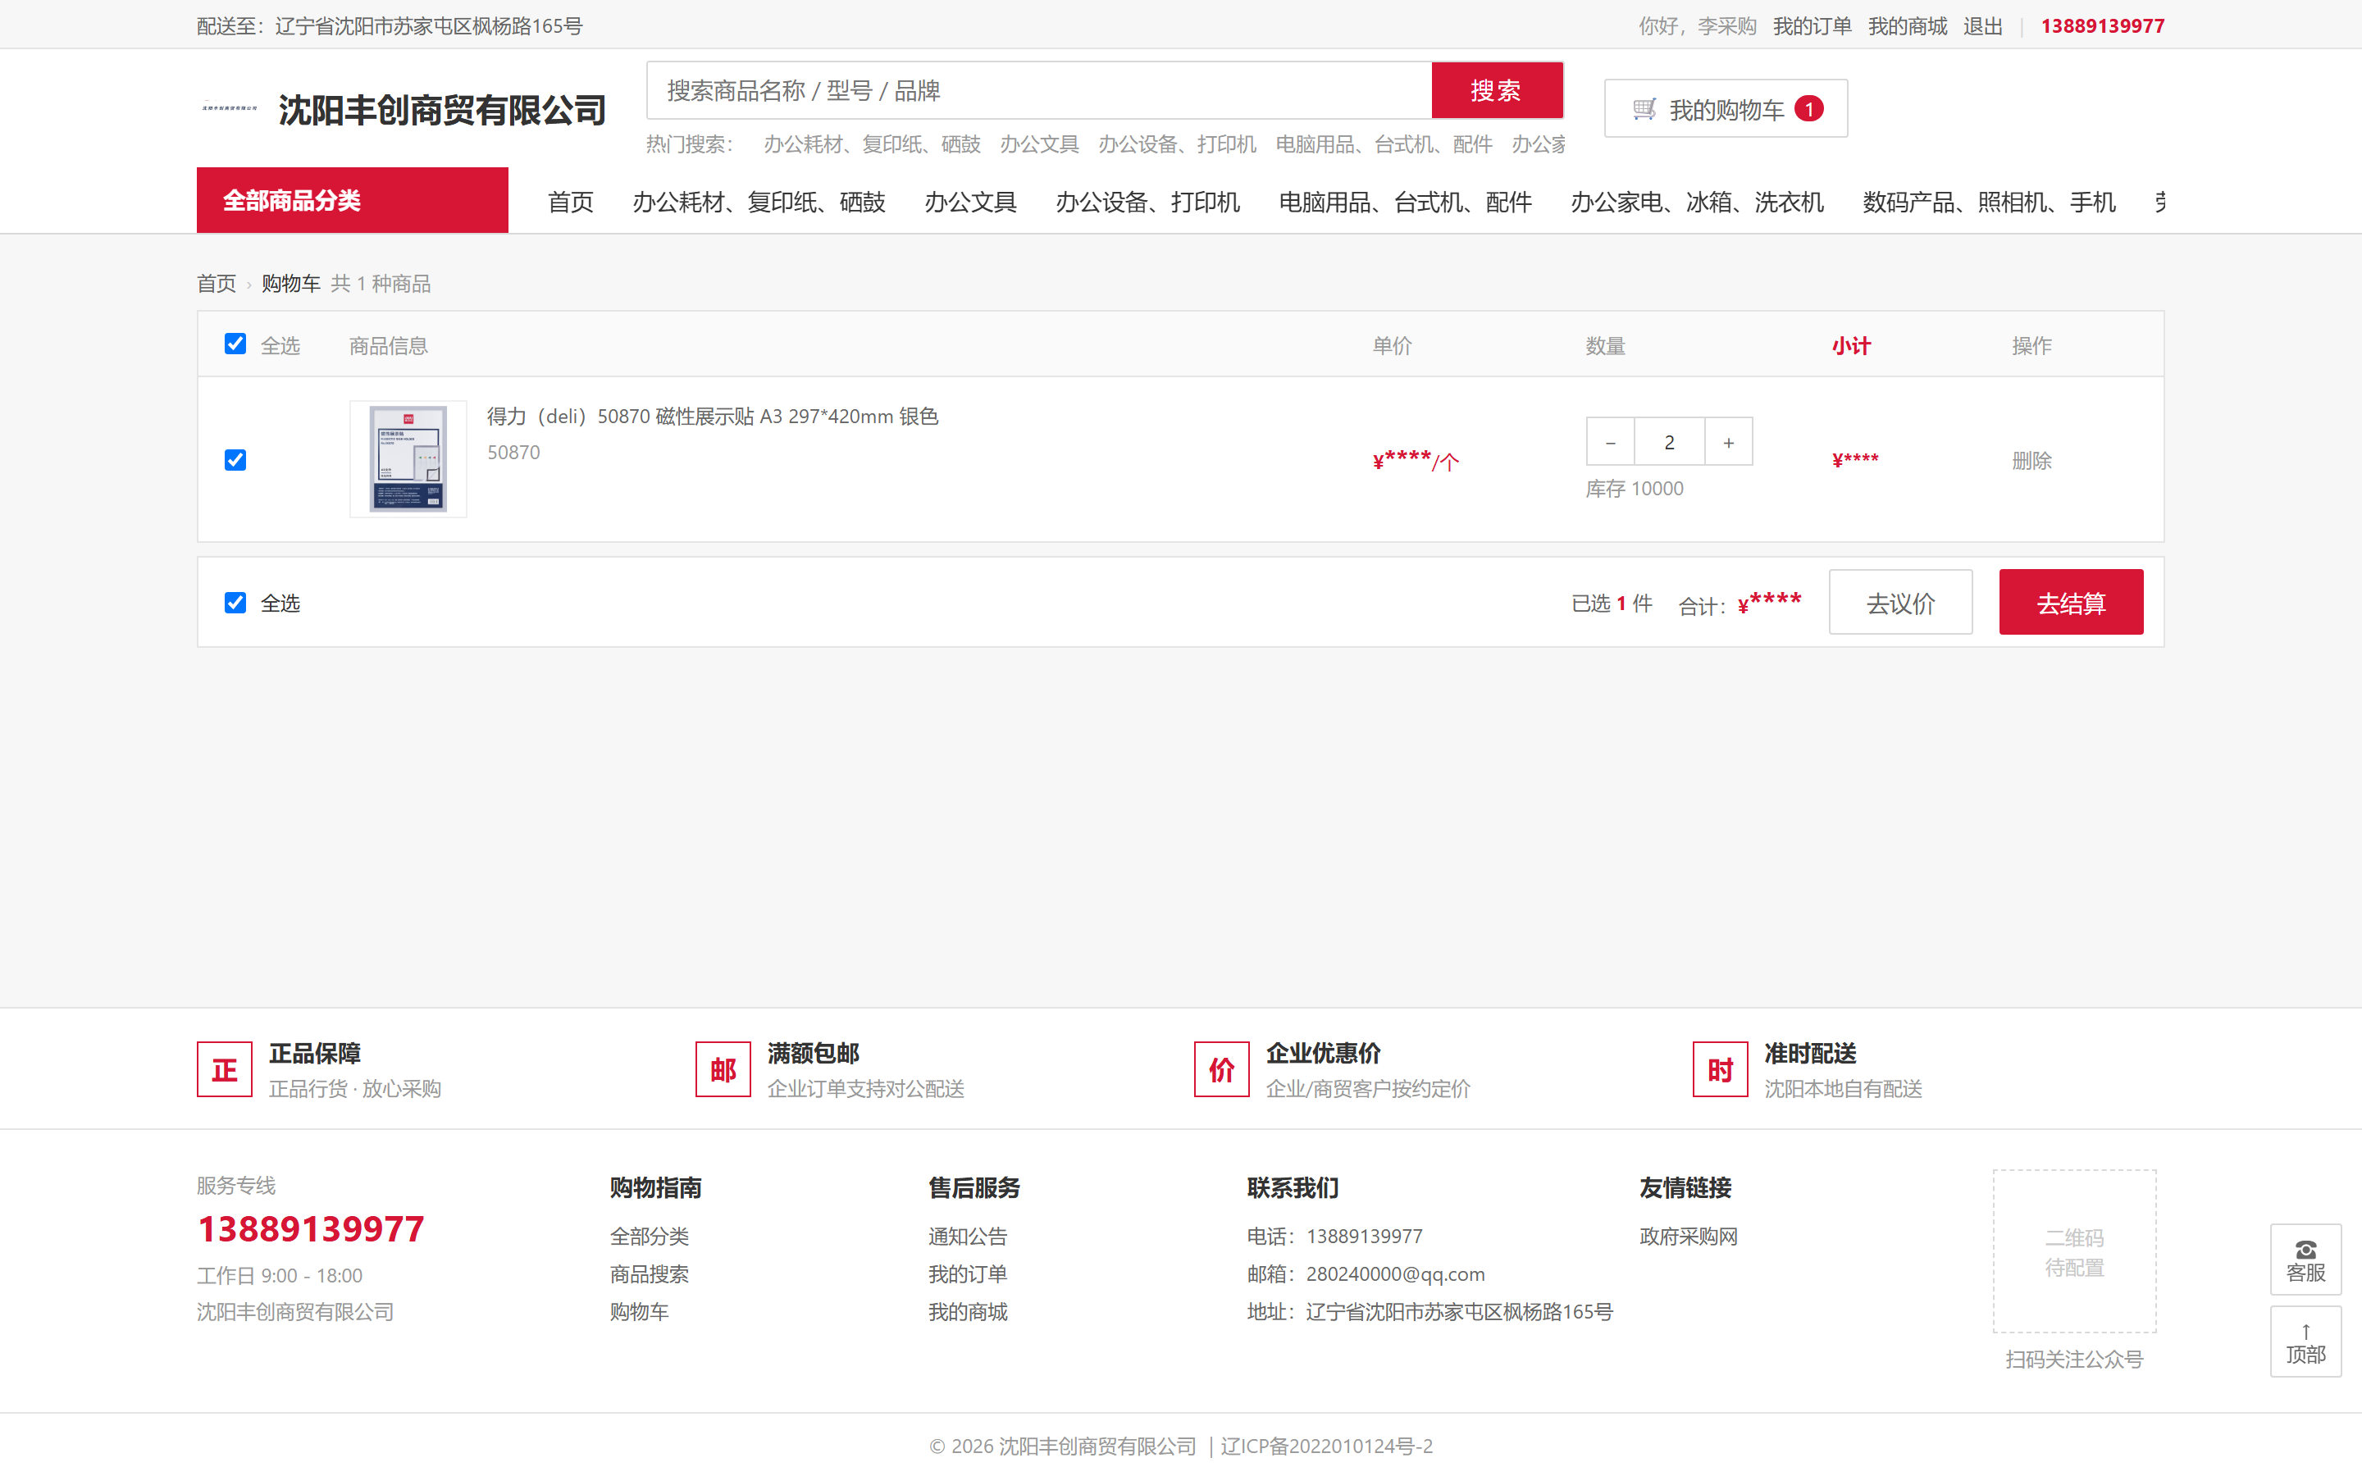Click 辽ICP备2022010124号-2 filing link
The image size is (2362, 1476).
pos(1326,1446)
